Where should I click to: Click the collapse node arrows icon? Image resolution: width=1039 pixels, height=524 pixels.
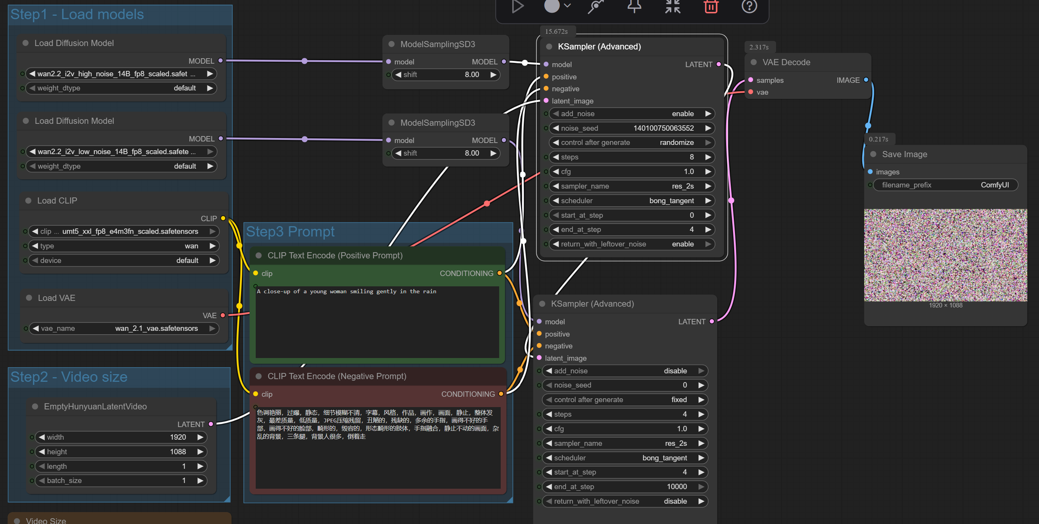coord(672,6)
